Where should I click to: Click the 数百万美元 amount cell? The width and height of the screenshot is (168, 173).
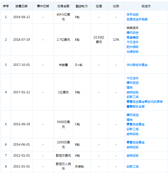pyautogui.click(x=64, y=156)
